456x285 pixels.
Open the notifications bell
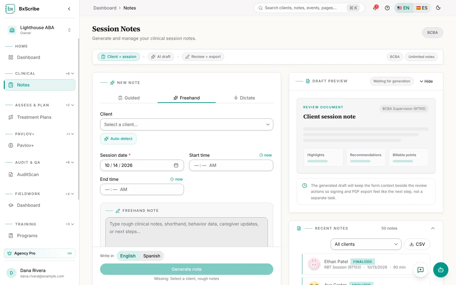tap(375, 8)
